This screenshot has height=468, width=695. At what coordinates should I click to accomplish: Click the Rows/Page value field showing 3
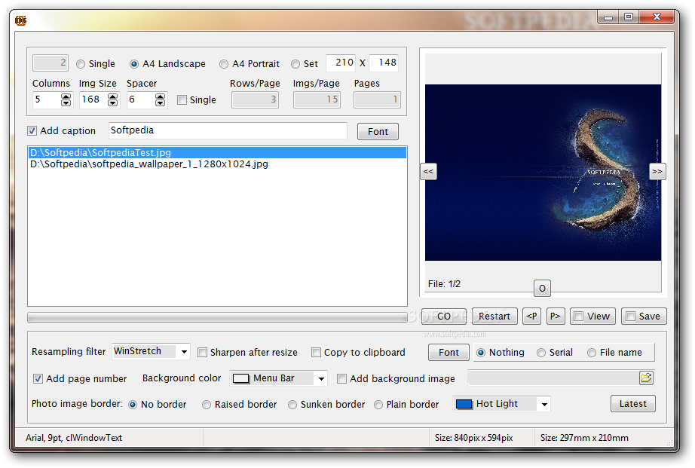click(255, 99)
